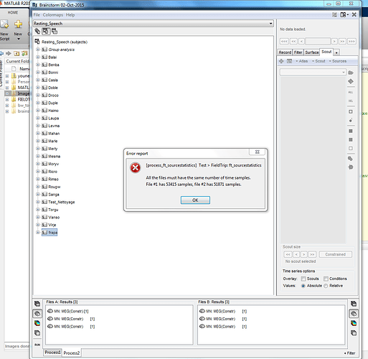
Task: Click the Constrained button under Scout size
Action: (x=336, y=254)
